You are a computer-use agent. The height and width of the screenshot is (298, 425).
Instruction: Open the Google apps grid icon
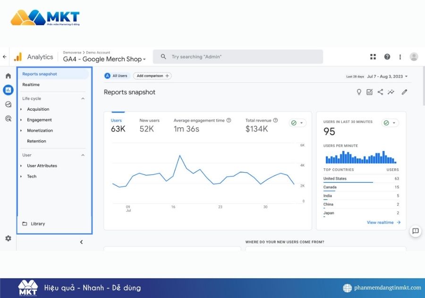[373, 57]
